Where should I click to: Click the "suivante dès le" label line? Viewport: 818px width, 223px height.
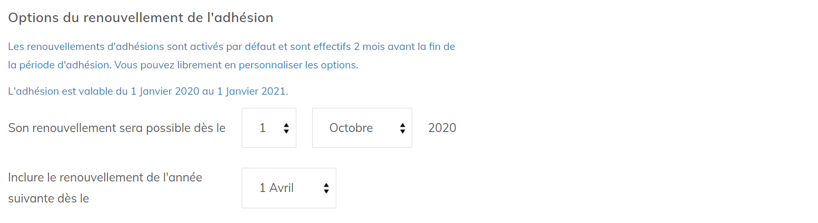coord(48,199)
